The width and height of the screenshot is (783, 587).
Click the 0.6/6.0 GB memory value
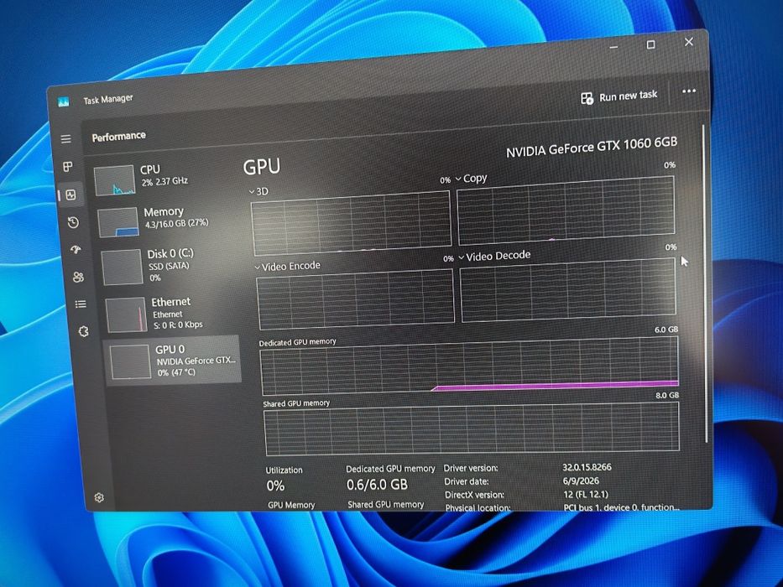tap(377, 484)
